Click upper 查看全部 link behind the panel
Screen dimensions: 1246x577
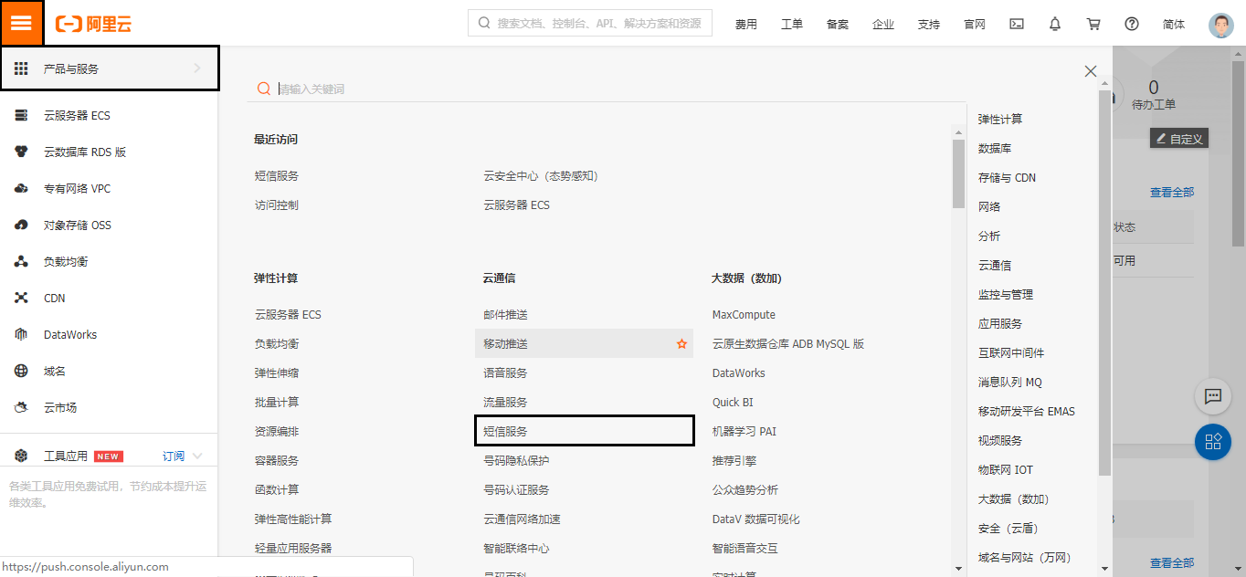pos(1171,193)
